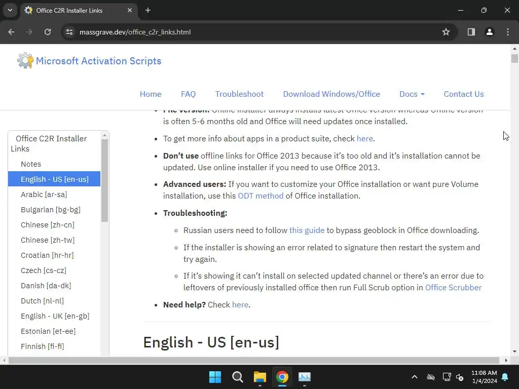The height and width of the screenshot is (389, 519).
Task: Click the Chrome taskbar icon
Action: (282, 377)
